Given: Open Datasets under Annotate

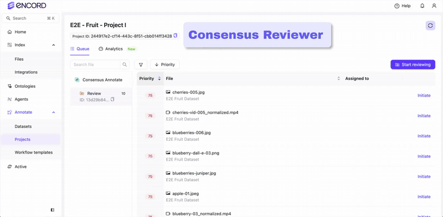Looking at the screenshot, I should [23, 126].
